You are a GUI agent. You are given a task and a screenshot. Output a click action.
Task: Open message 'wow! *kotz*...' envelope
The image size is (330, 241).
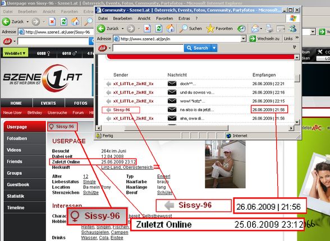(x=172, y=101)
